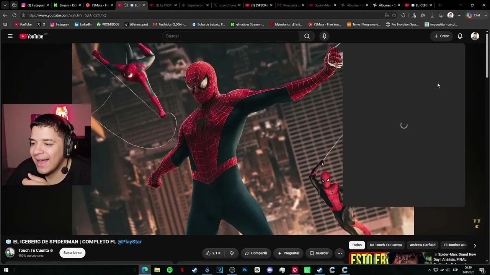Like the video with 2.1 K likes
Image resolution: width=490 pixels, height=275 pixels.
[214, 253]
